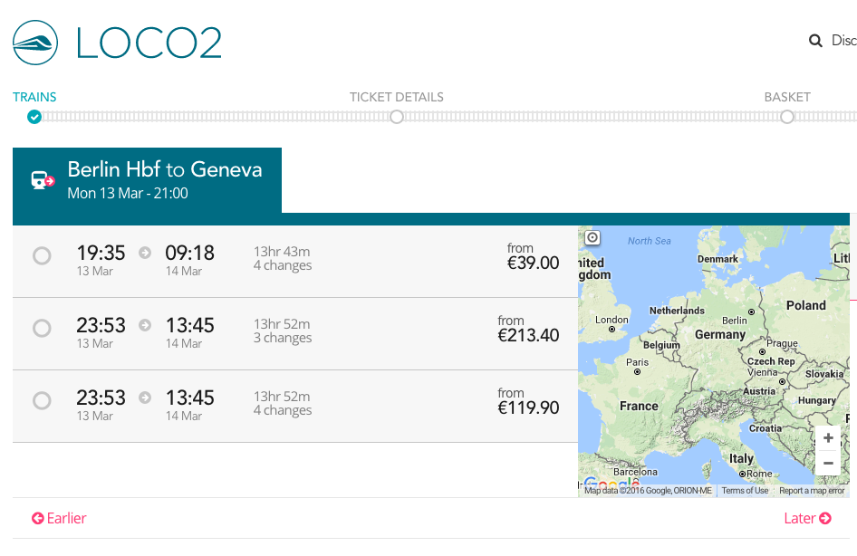Open the map Terms of Use link
Screen dimensions: 857x556
[745, 491]
